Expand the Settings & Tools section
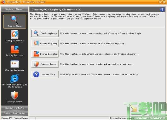 (14, 108)
